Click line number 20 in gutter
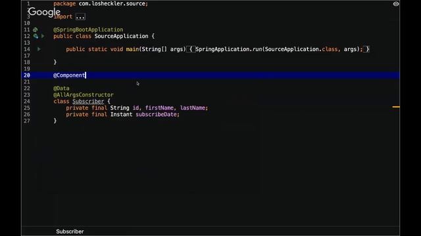This screenshot has height=236, width=421. [x=27, y=75]
